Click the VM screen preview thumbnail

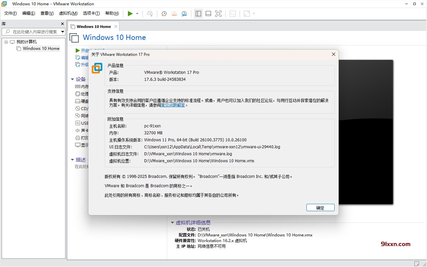366,132
